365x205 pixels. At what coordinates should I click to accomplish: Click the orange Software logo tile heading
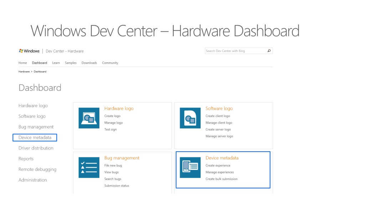(219, 108)
